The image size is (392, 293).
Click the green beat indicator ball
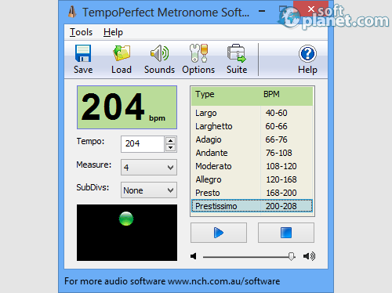click(126, 219)
